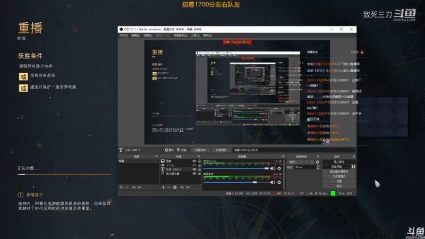Add a source with the sources plus icon
The image size is (425, 239).
click(163, 187)
